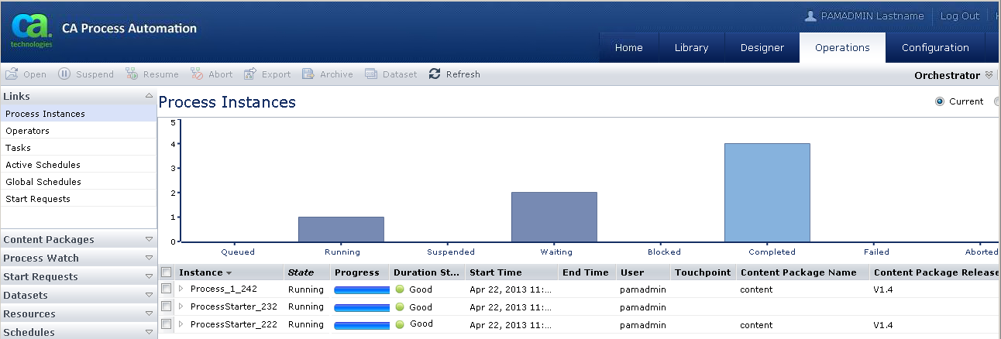Click the Progress column header
This screenshot has height=339, width=1001.
click(360, 272)
